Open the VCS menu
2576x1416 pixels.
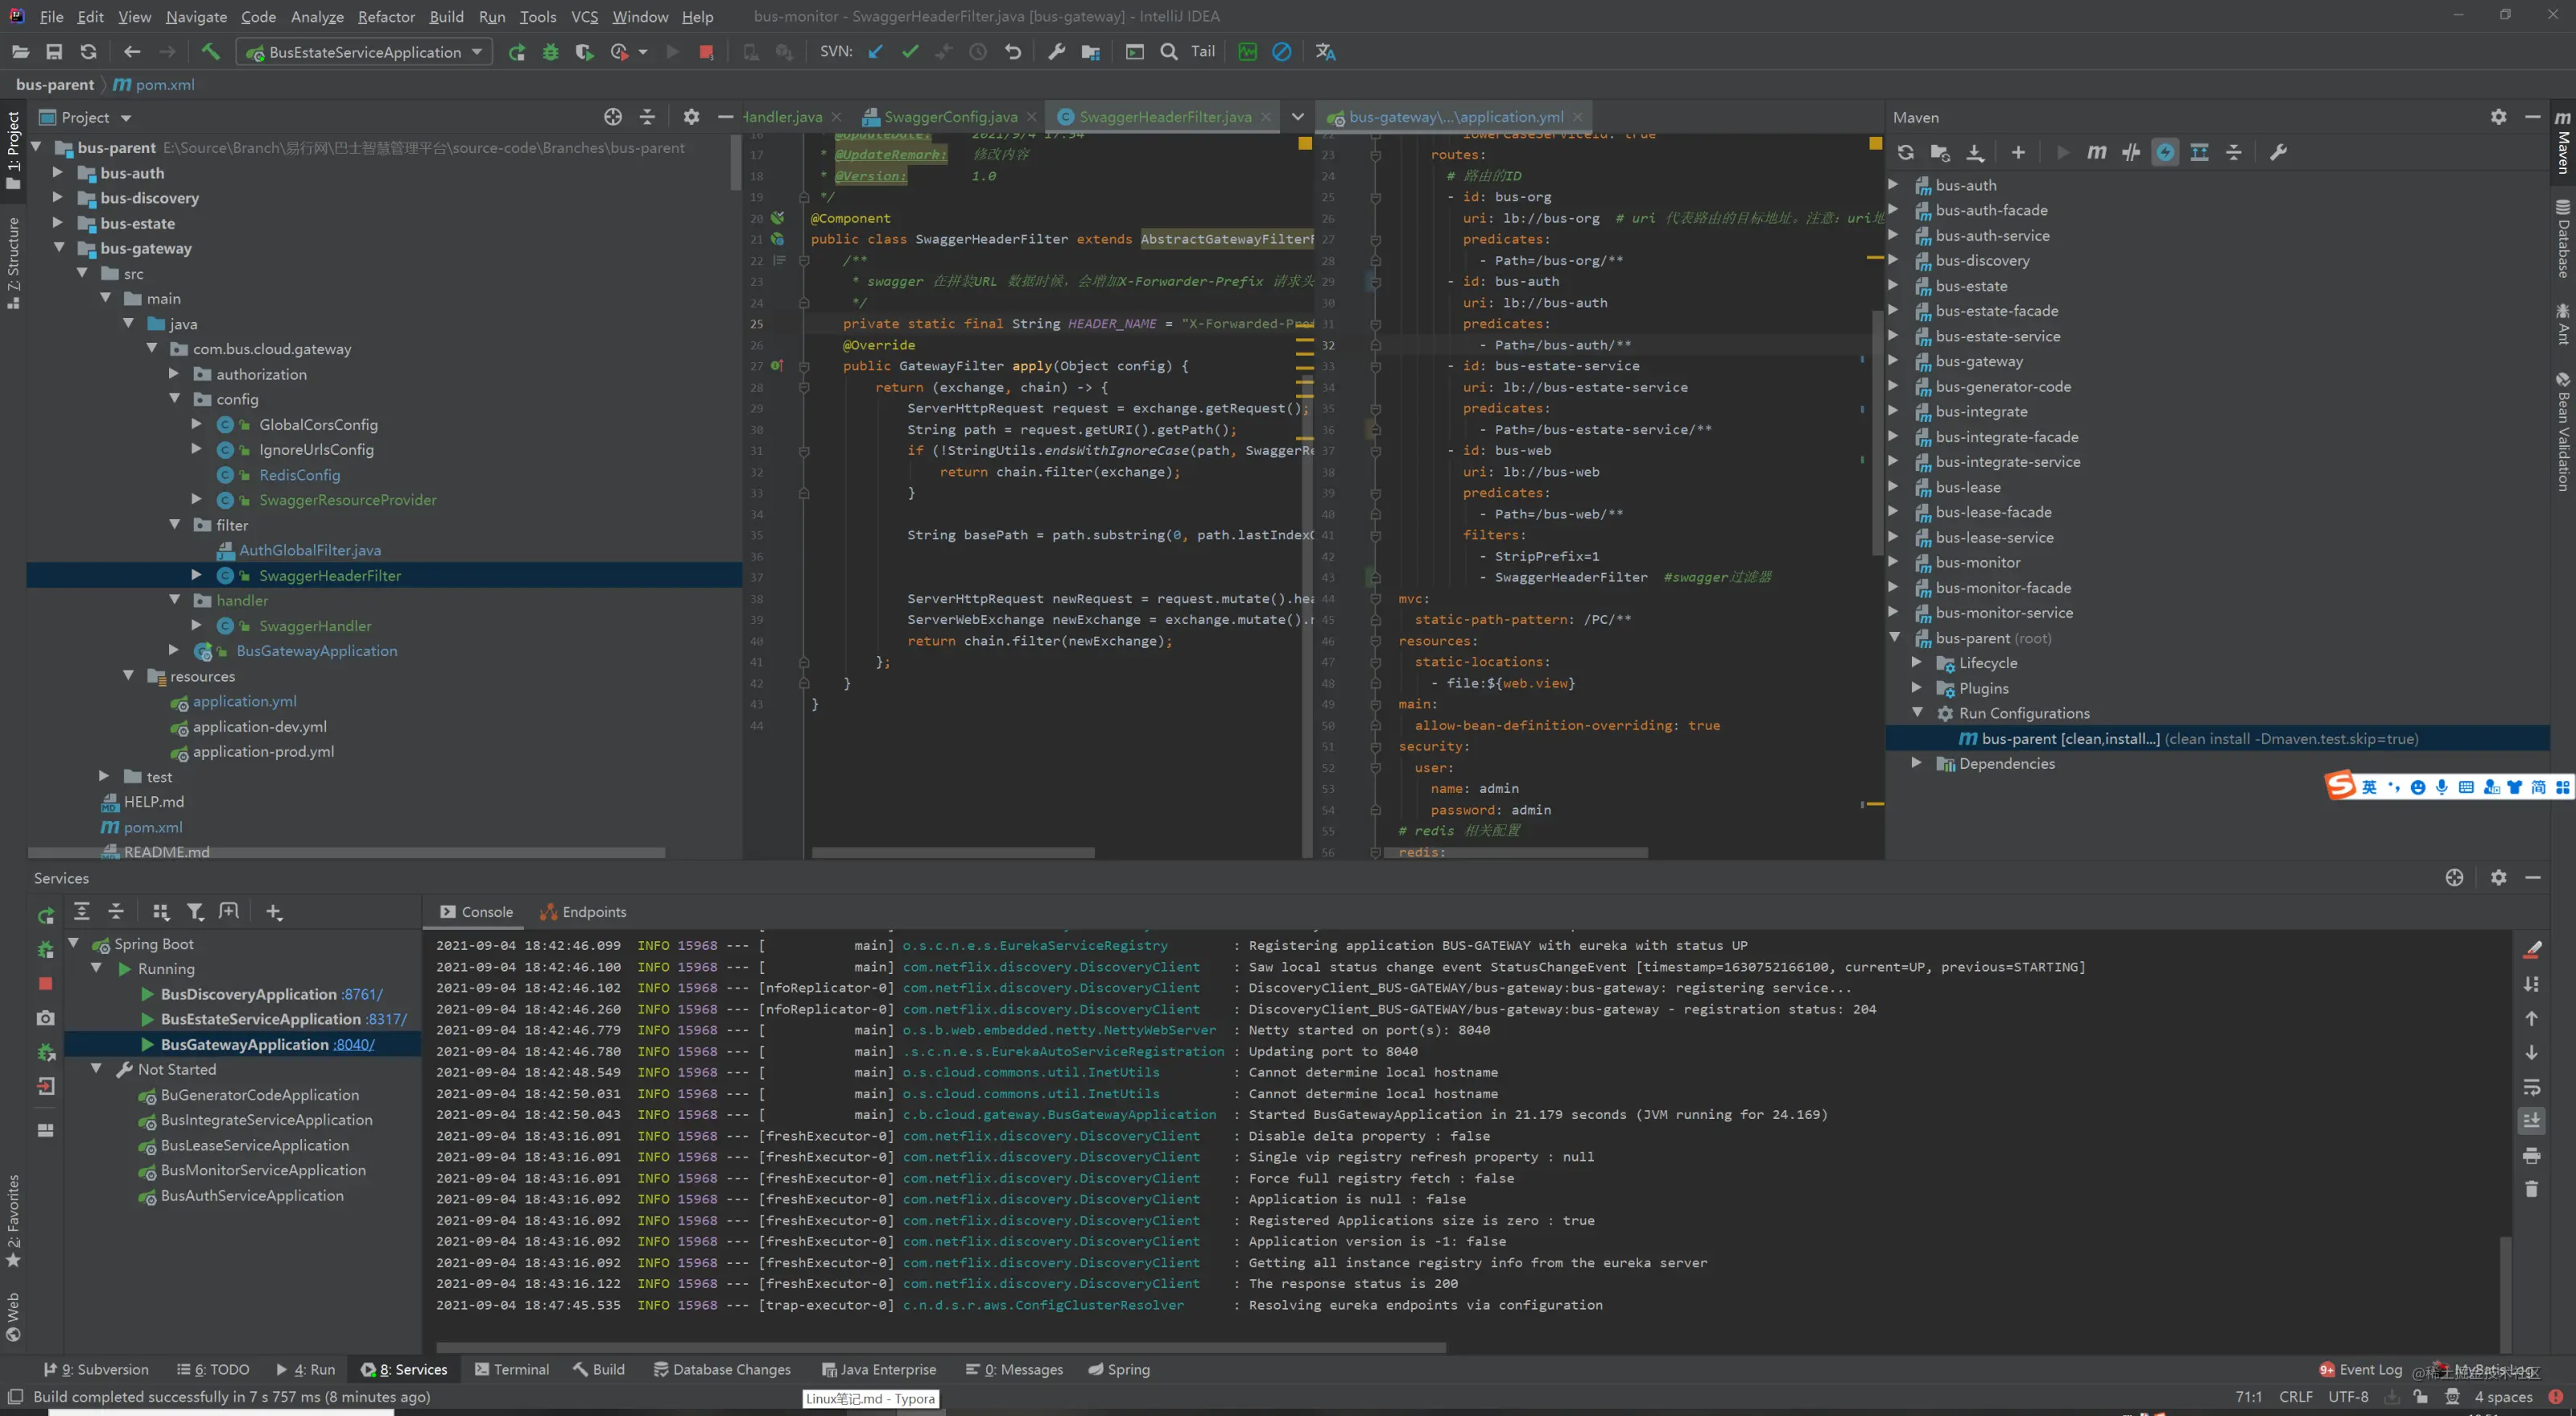tap(584, 17)
